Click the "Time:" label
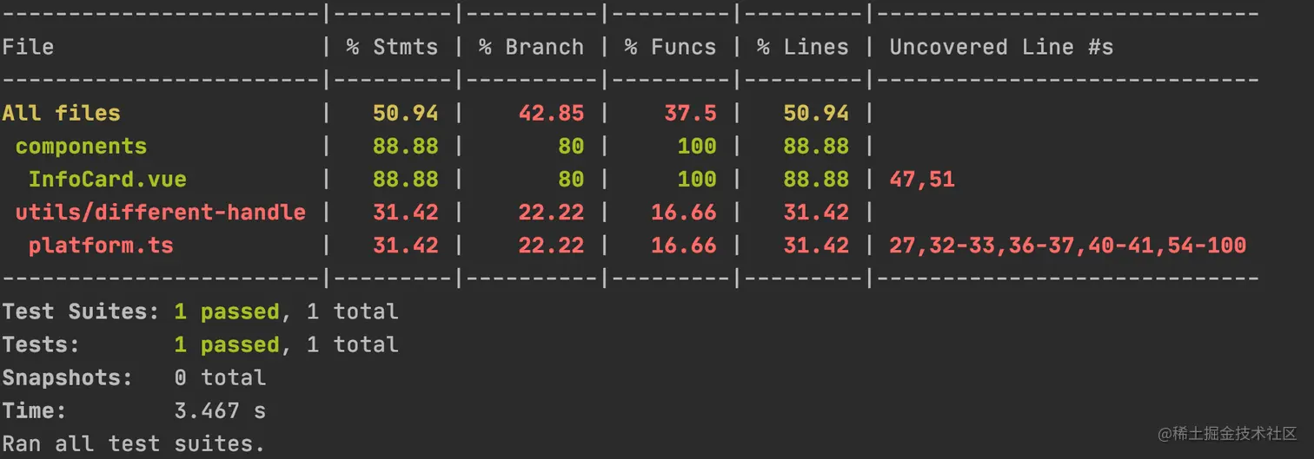 [35, 410]
